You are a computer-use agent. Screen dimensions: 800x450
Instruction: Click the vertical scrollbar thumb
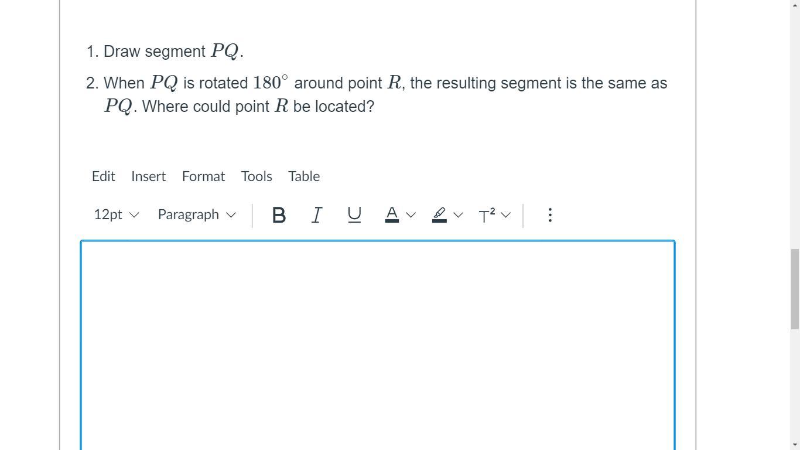click(x=795, y=289)
